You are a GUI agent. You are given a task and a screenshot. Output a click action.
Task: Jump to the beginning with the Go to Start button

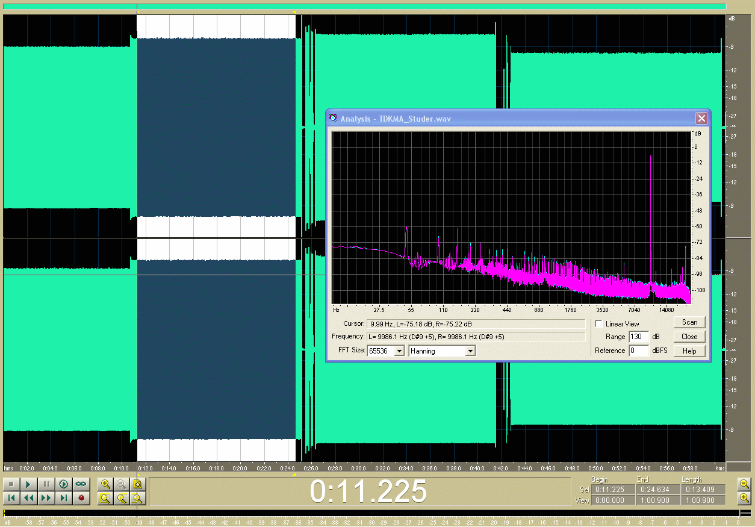pos(11,498)
